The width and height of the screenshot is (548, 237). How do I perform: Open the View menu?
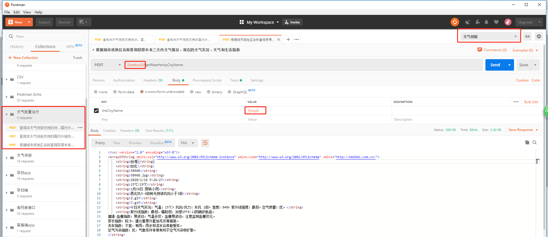(x=27, y=12)
